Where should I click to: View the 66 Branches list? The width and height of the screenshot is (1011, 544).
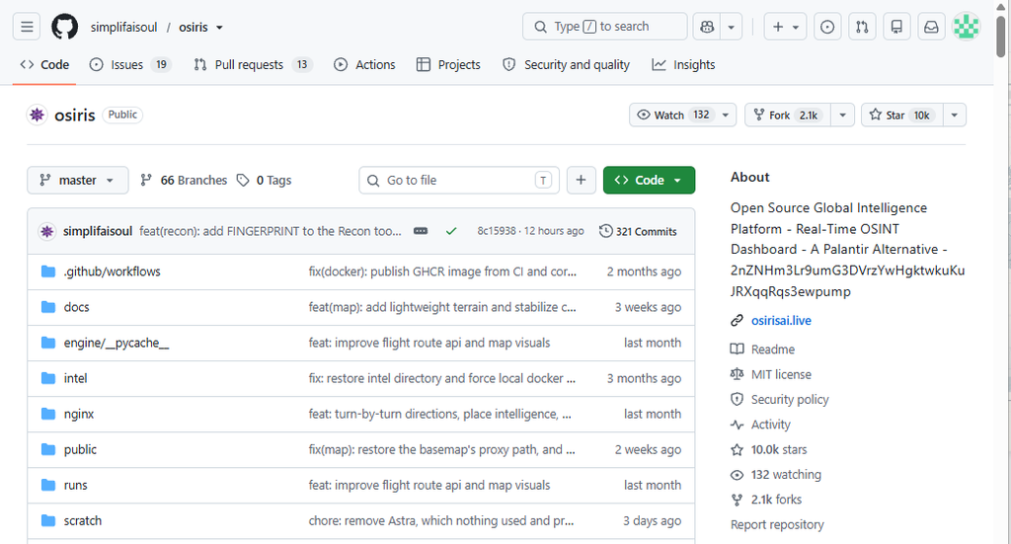pyautogui.click(x=185, y=180)
